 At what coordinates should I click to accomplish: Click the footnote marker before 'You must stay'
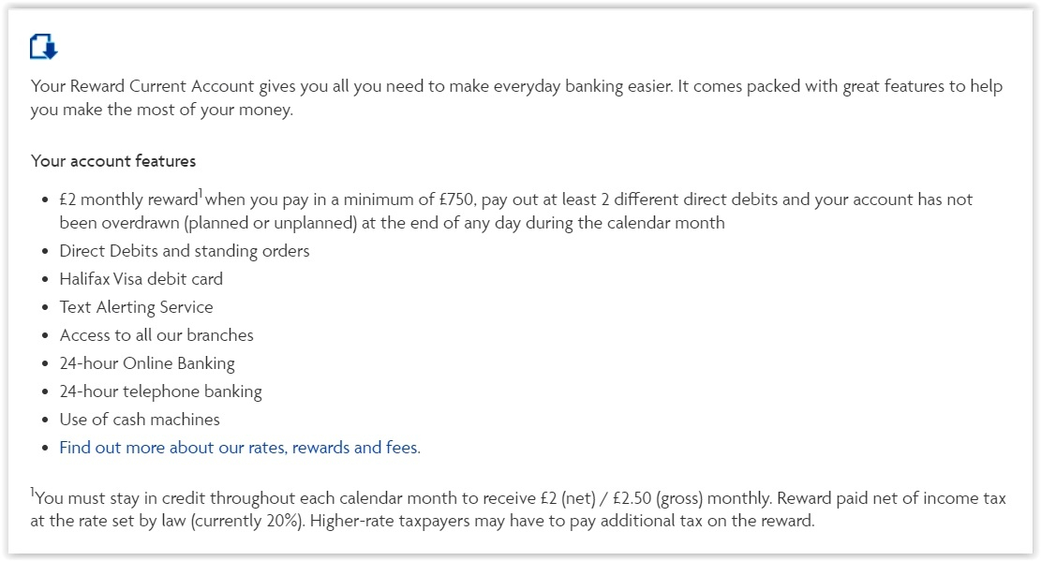32,492
